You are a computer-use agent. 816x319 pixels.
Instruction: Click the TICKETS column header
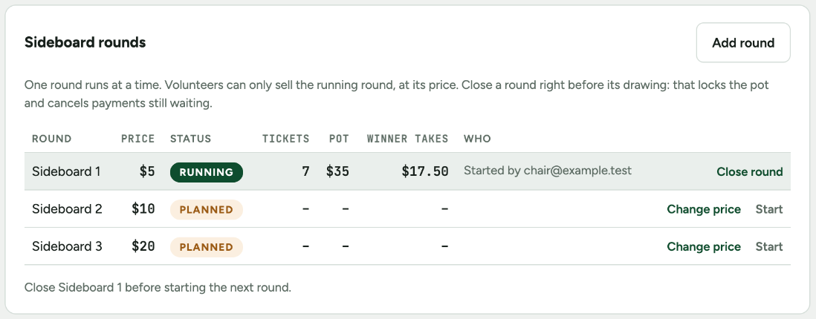tap(285, 139)
